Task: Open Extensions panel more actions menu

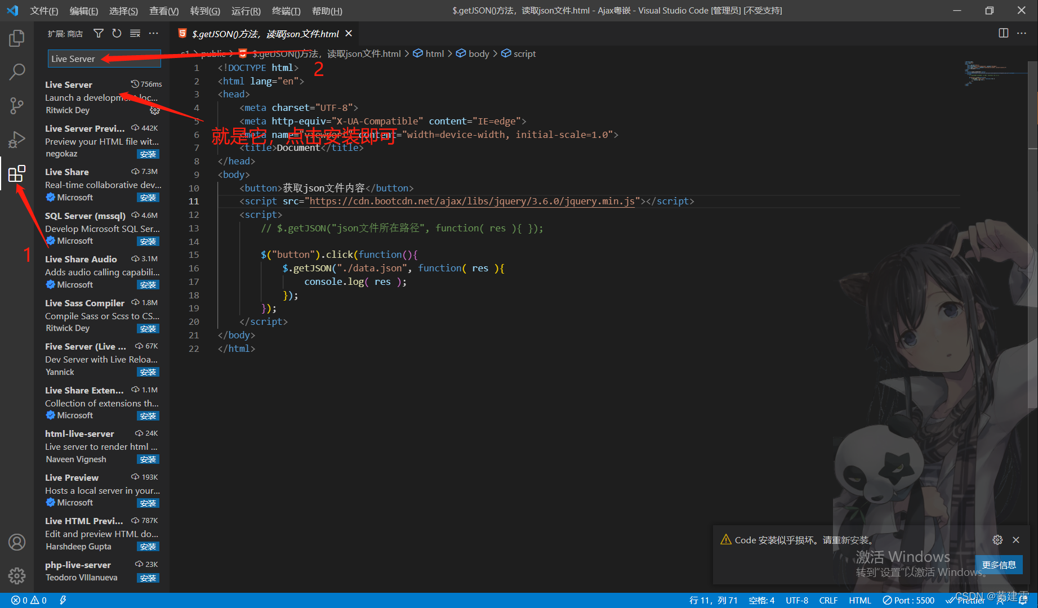Action: [x=153, y=34]
